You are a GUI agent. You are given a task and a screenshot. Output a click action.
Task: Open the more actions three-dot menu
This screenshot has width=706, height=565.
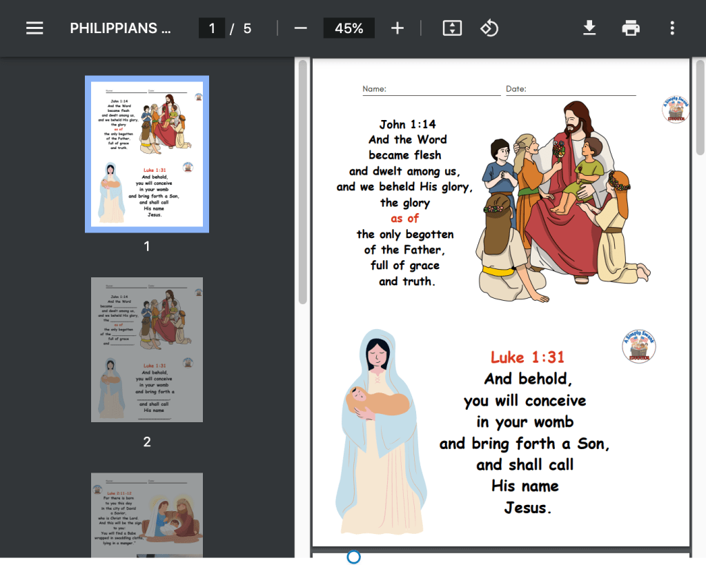pos(672,28)
